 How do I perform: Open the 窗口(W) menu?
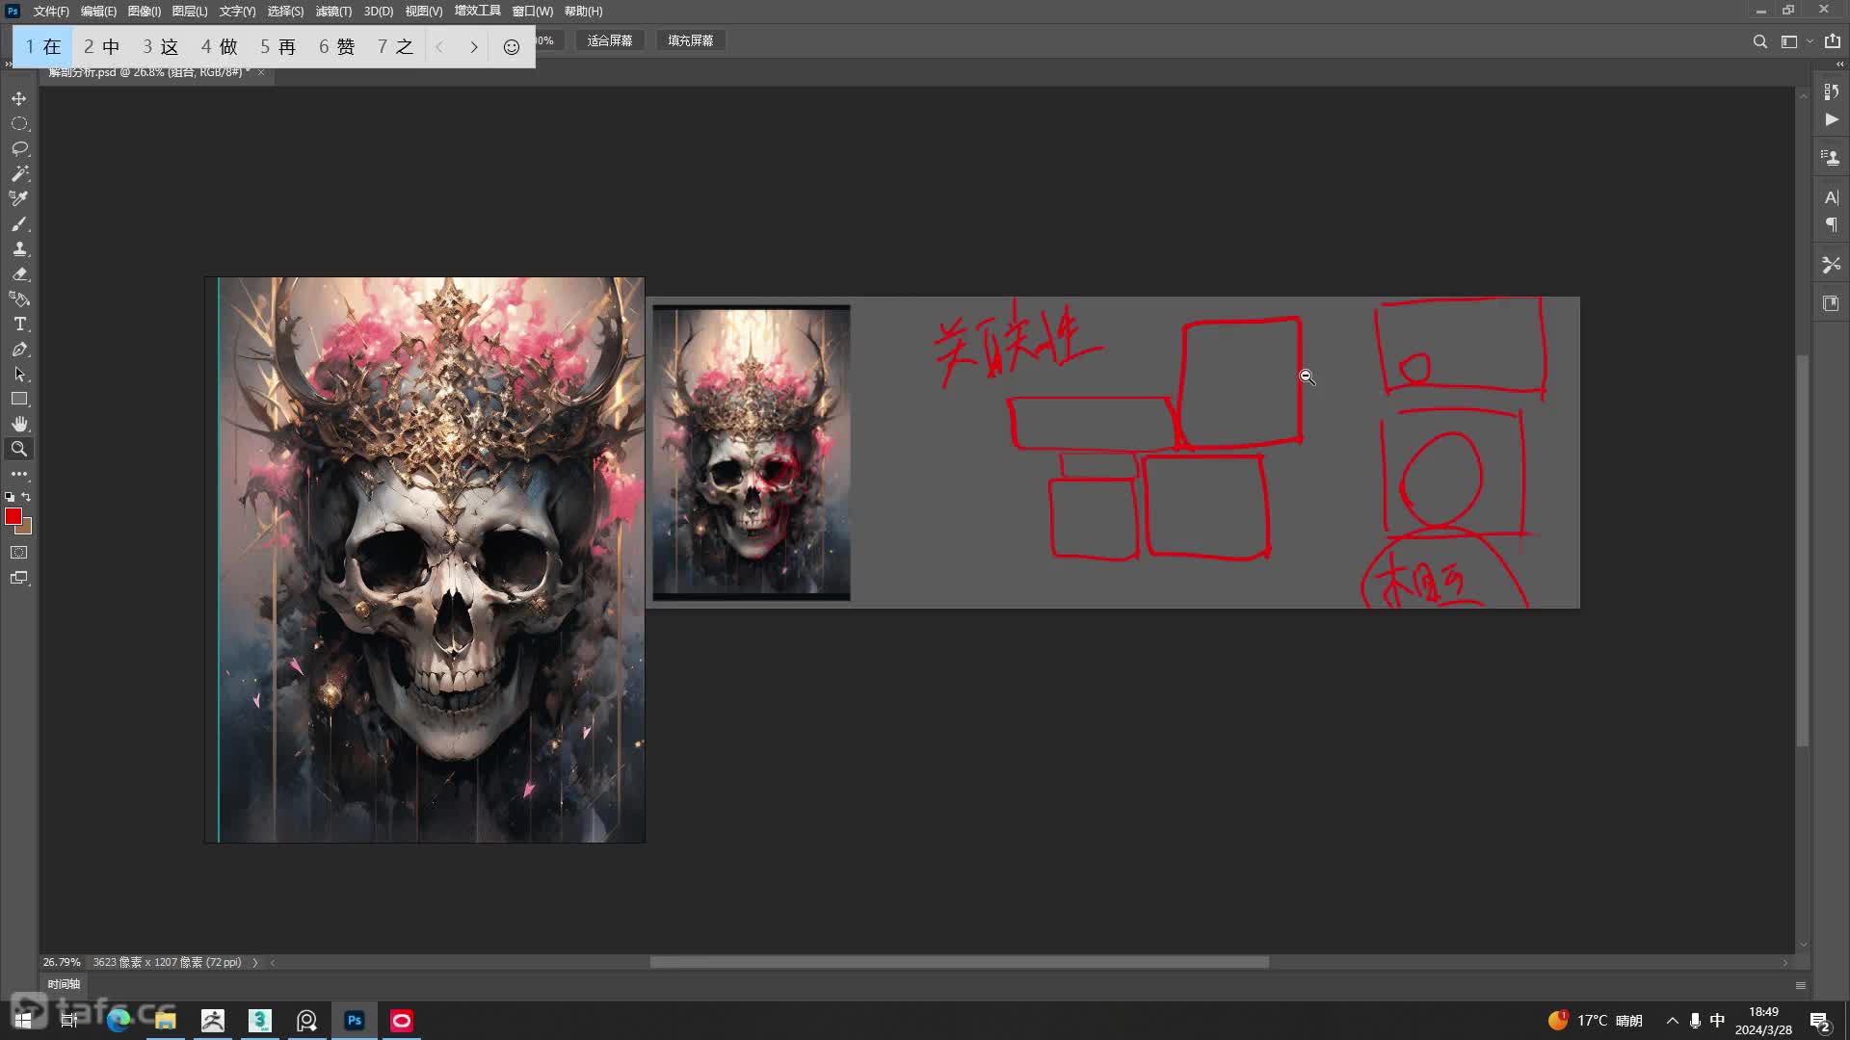[532, 12]
